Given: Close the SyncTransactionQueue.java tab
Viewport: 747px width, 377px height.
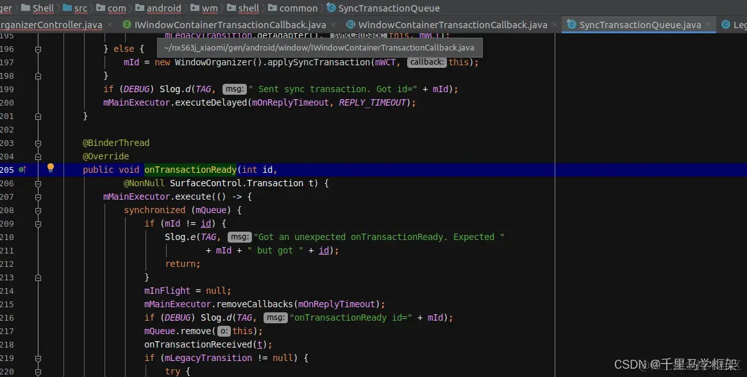Looking at the screenshot, I should (709, 24).
